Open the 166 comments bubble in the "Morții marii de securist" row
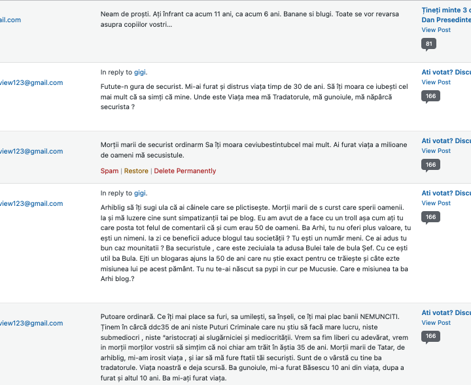 pyautogui.click(x=429, y=165)
